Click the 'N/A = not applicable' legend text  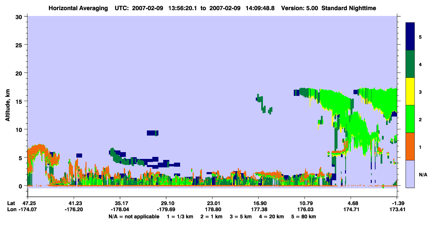coord(134,217)
